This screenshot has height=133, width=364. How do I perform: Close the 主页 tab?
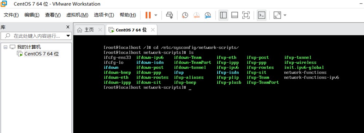pos(100,30)
